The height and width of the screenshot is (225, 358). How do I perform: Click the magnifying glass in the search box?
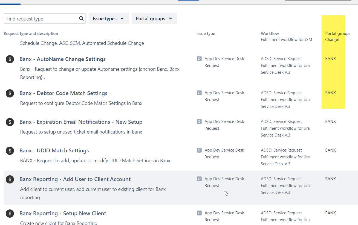[x=81, y=18]
